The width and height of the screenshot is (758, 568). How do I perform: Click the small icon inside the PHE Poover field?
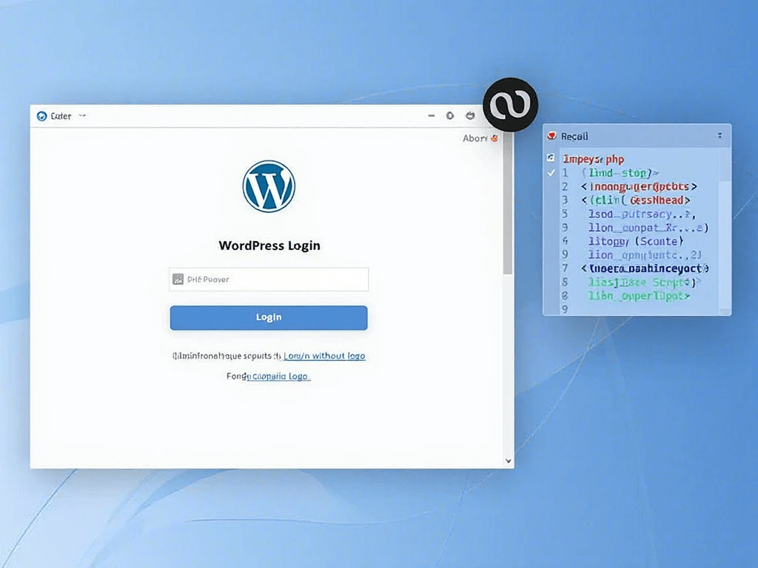178,279
